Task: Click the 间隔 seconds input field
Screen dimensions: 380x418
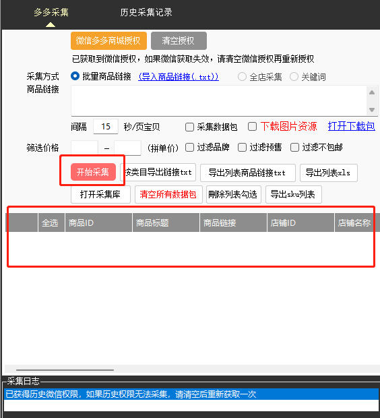Action: pyautogui.click(x=106, y=126)
